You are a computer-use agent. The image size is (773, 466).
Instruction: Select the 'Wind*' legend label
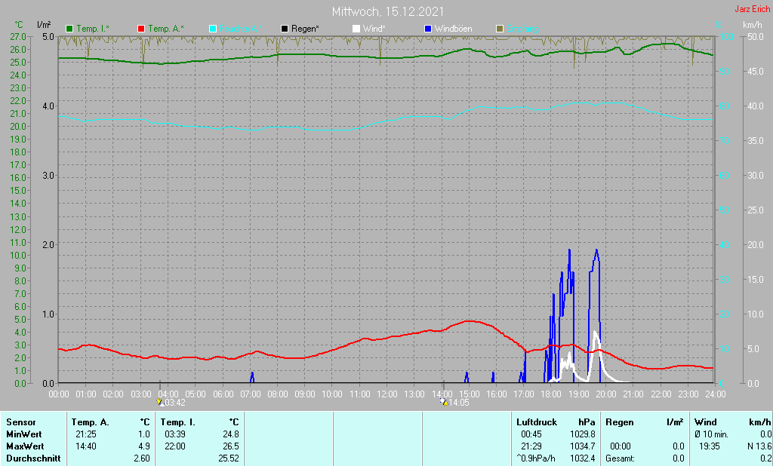(x=374, y=29)
